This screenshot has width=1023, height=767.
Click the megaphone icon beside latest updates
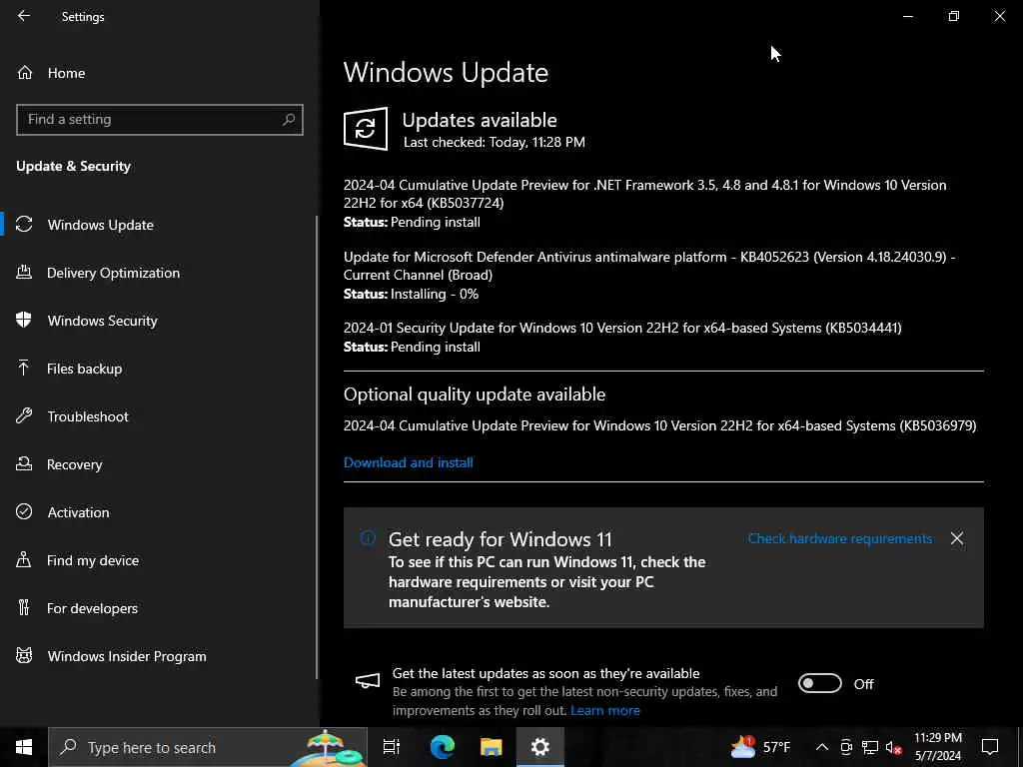pyautogui.click(x=368, y=681)
